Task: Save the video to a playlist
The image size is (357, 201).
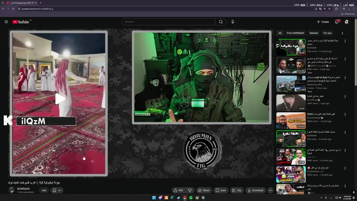Action: 221,190
